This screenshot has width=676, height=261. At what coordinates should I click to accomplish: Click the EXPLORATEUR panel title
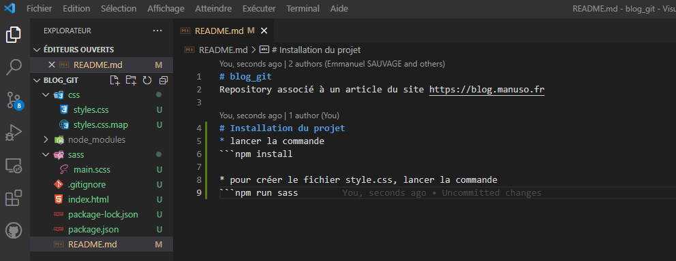coord(67,31)
